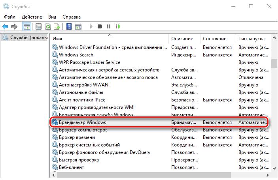Open the Вид menu
This screenshot has width=278, height=180.
(52, 17)
